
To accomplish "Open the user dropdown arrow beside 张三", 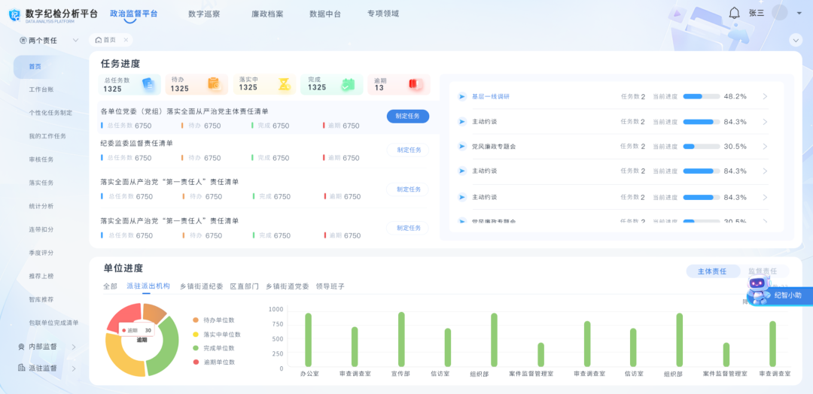I will click(x=799, y=14).
